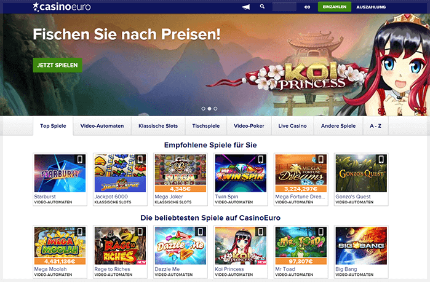Select the first banner carousel dot
Screen dimensions: 430x282
coord(203,109)
